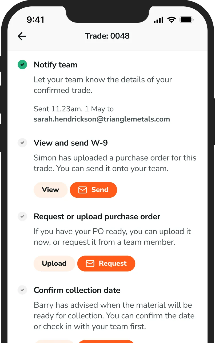Go back using the arrow icon

coord(22,36)
